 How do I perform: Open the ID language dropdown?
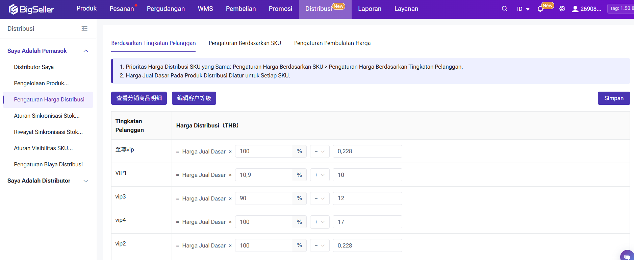tap(523, 9)
